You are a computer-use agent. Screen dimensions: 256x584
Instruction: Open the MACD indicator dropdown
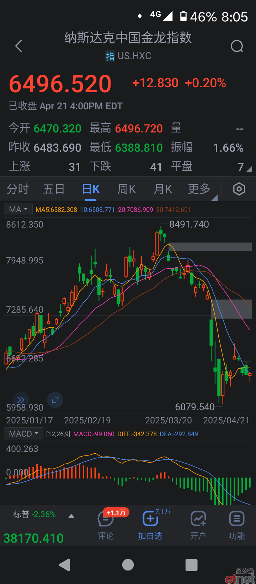click(23, 434)
